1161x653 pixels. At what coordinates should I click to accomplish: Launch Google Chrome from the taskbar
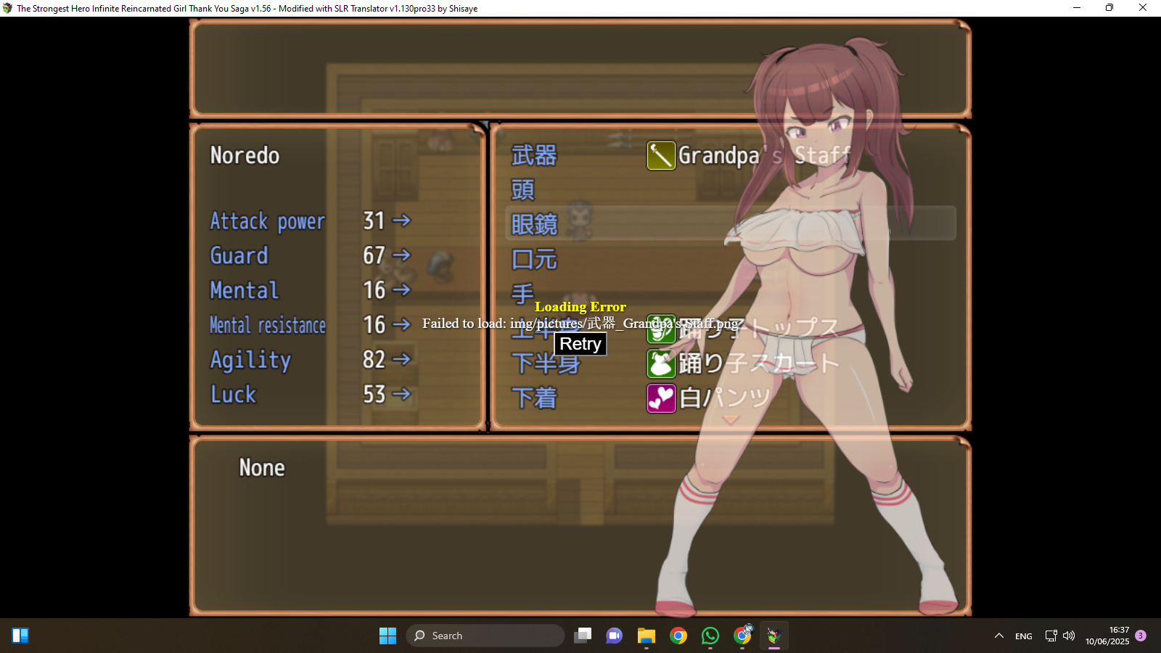tap(678, 636)
